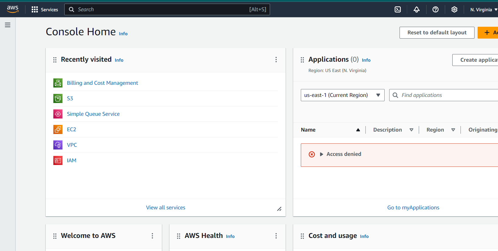Click the Simple Queue Service icon

tap(58, 114)
